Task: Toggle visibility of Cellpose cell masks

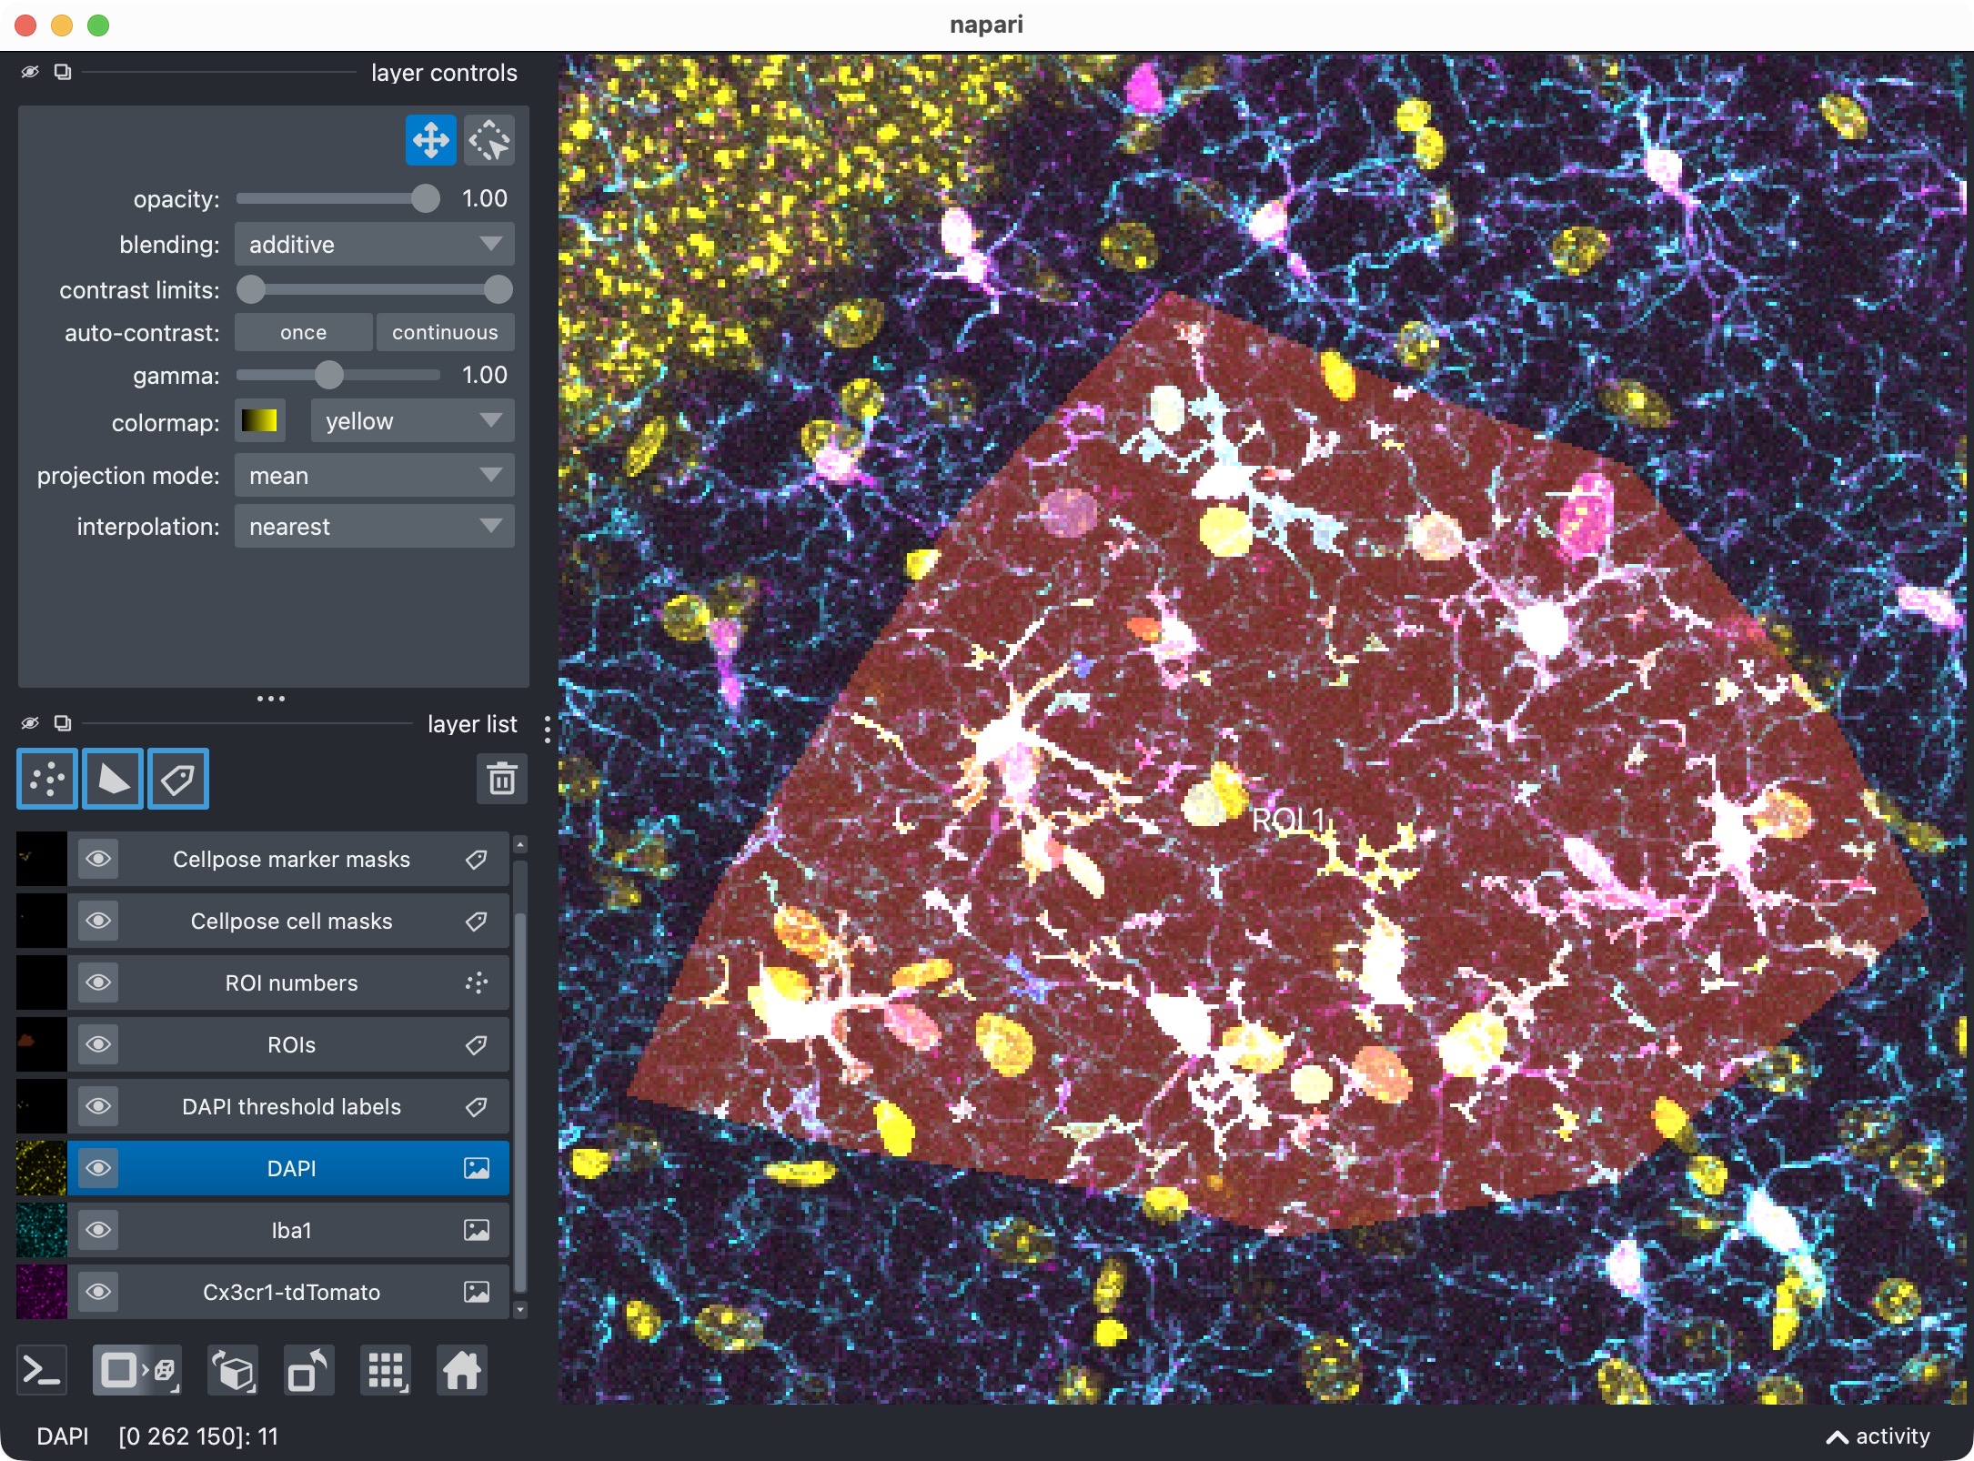Action: pos(98,921)
